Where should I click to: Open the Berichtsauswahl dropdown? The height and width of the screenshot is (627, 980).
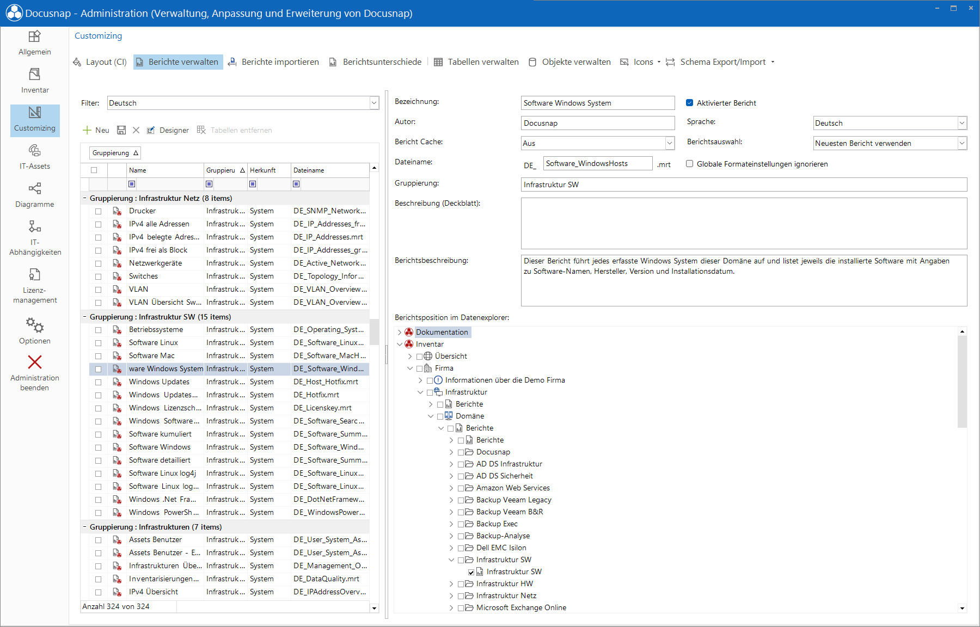coord(962,143)
